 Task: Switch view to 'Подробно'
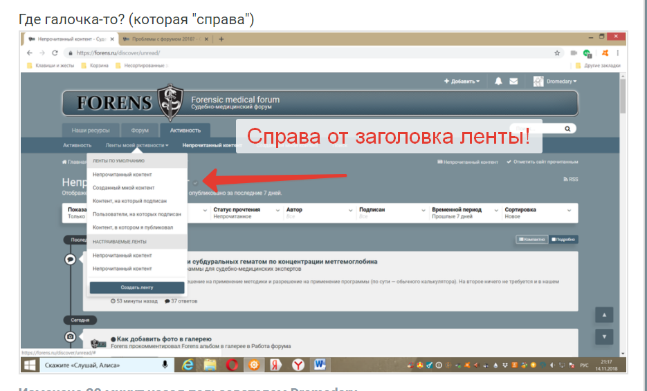coord(563,240)
